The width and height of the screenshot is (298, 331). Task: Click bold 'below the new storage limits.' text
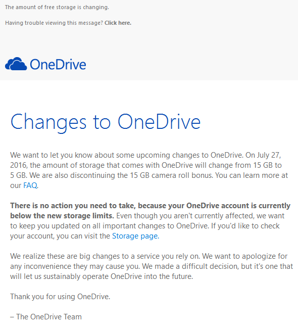(62, 216)
